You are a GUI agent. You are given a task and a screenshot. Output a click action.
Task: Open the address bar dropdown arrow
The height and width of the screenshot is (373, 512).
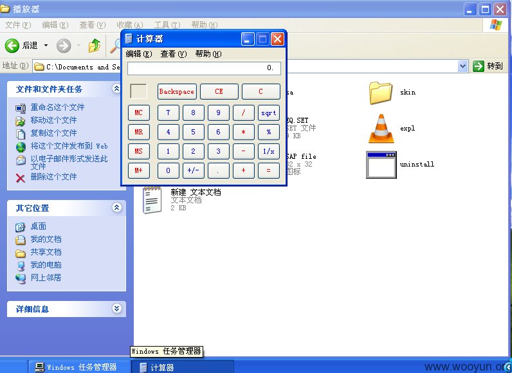(462, 66)
